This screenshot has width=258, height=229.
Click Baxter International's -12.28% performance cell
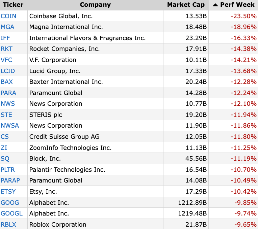(x=243, y=82)
